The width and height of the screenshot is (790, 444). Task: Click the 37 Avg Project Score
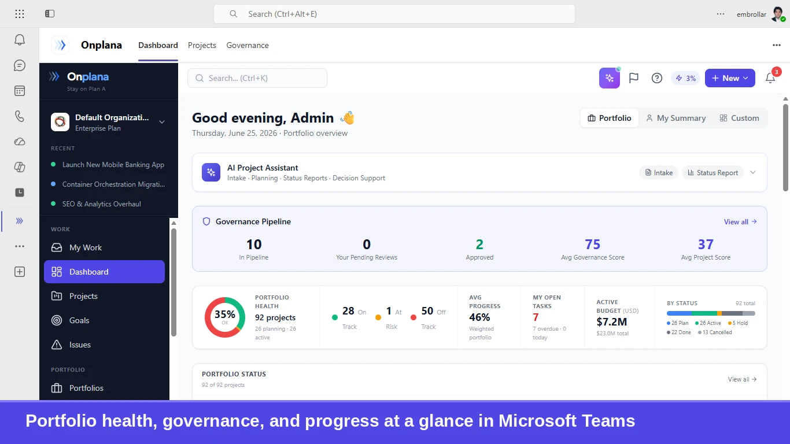point(706,245)
